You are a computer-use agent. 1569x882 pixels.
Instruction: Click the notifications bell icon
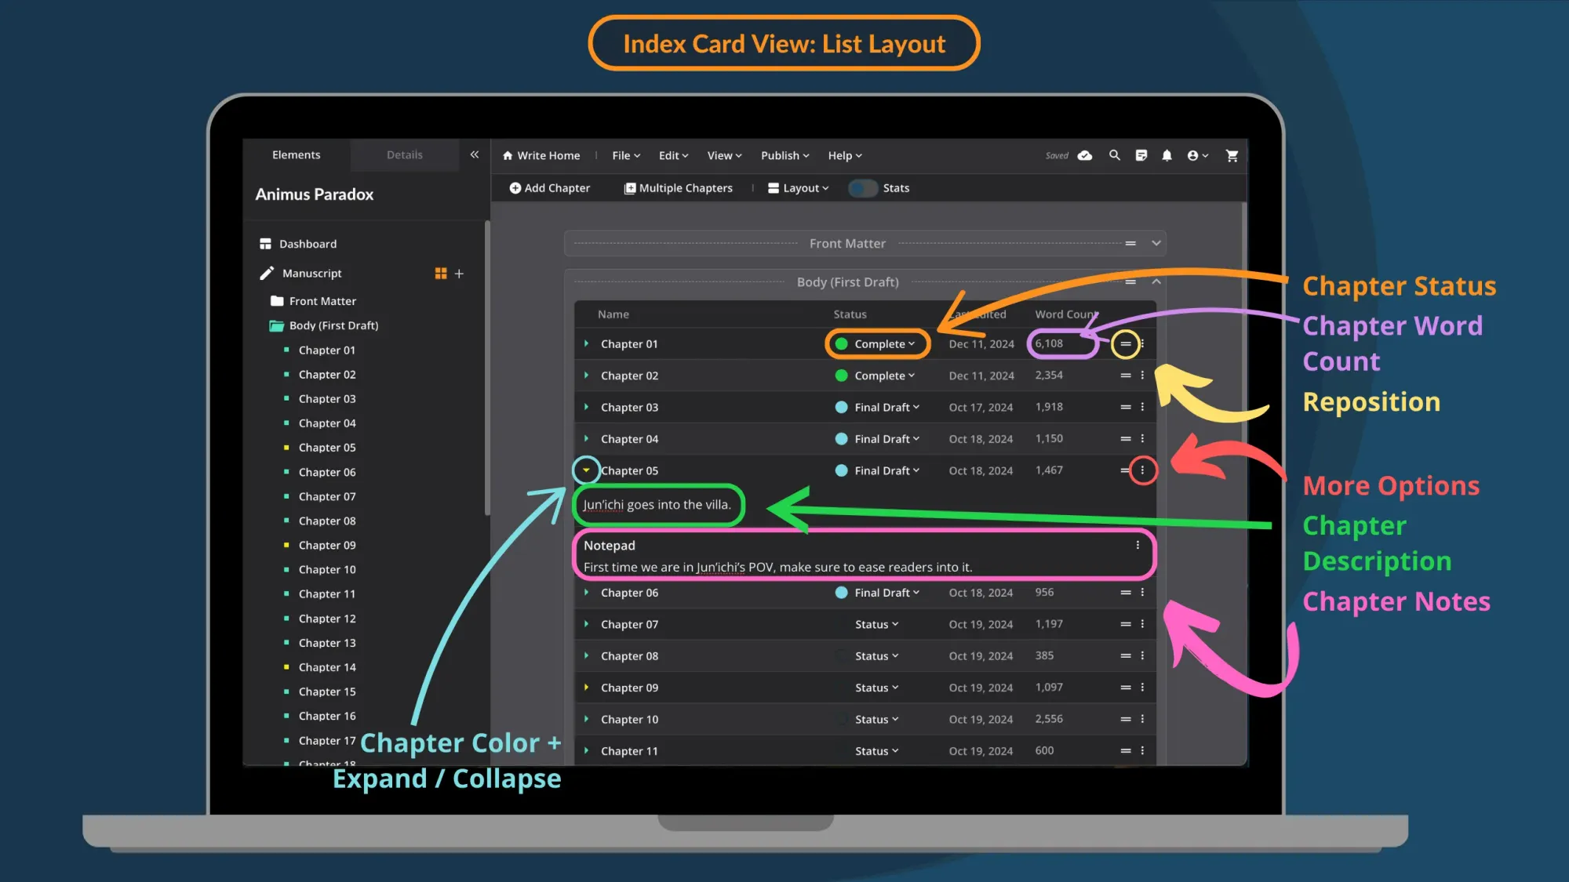click(x=1167, y=155)
